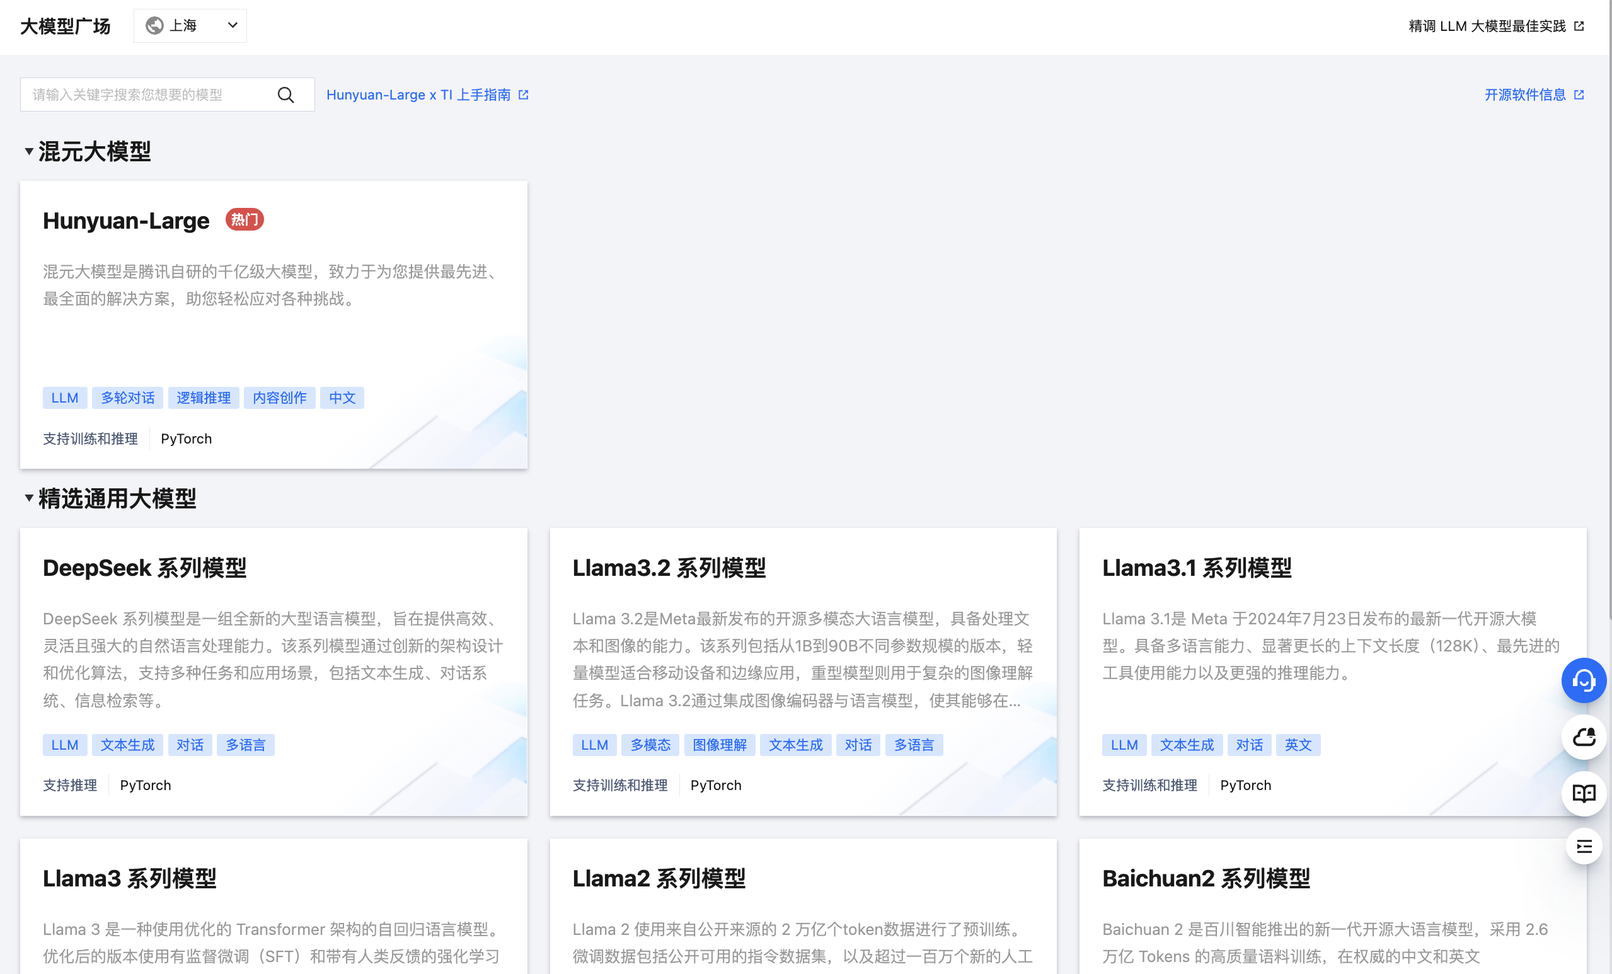
Task: Open the documentation book floating button
Action: click(1584, 793)
